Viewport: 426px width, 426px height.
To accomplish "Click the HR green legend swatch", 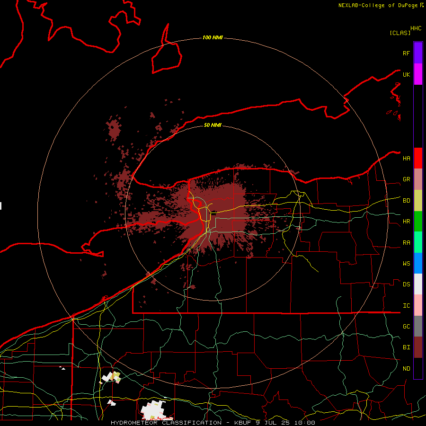I will click(418, 221).
